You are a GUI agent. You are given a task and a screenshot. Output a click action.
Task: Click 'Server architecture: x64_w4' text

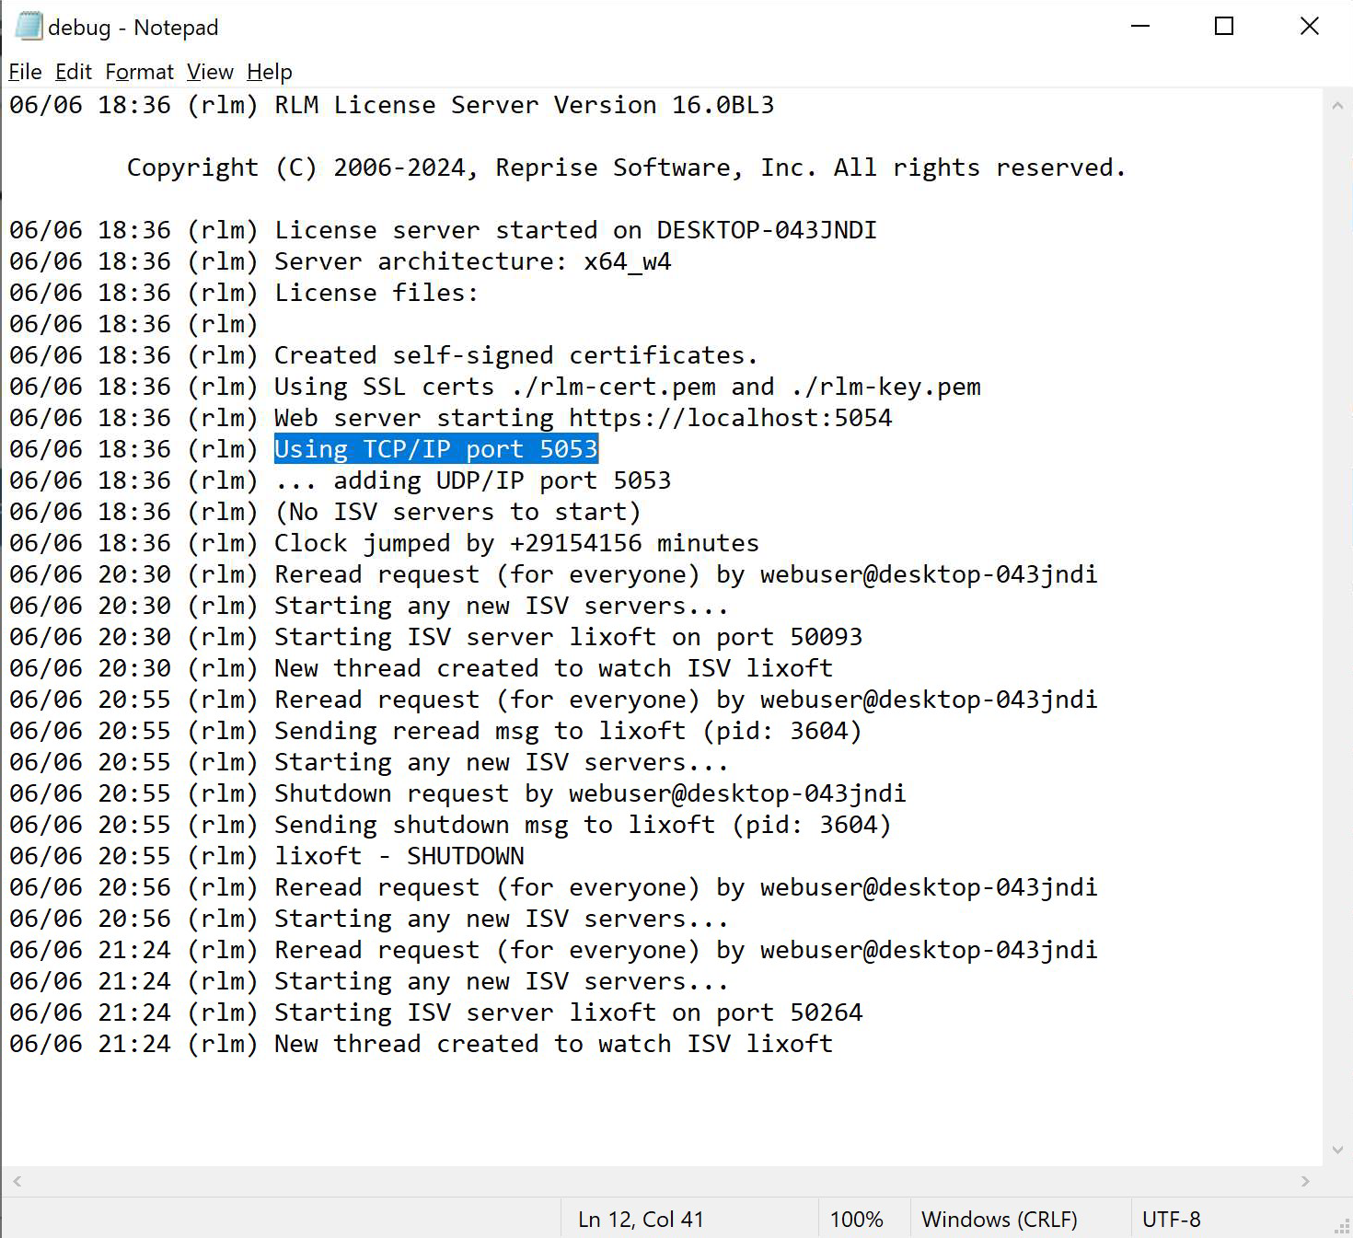(473, 261)
